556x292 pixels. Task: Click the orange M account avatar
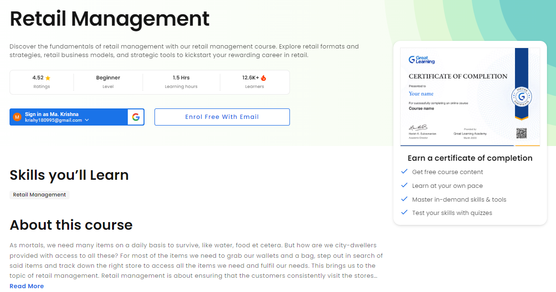17,117
